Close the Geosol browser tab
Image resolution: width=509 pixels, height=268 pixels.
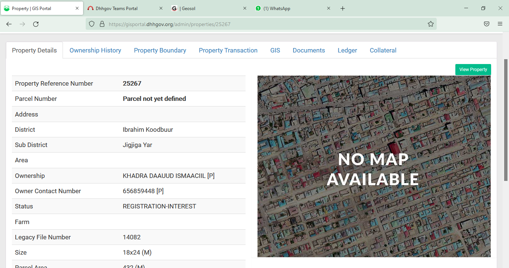[x=245, y=8]
